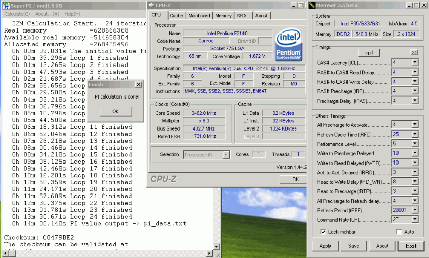Close the Finish dialog with its X button

[x=139, y=84]
